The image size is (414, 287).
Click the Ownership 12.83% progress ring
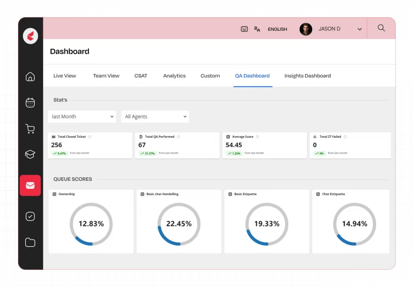tap(91, 224)
